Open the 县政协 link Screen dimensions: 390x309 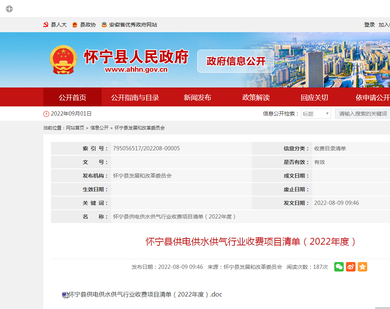pyautogui.click(x=88, y=25)
